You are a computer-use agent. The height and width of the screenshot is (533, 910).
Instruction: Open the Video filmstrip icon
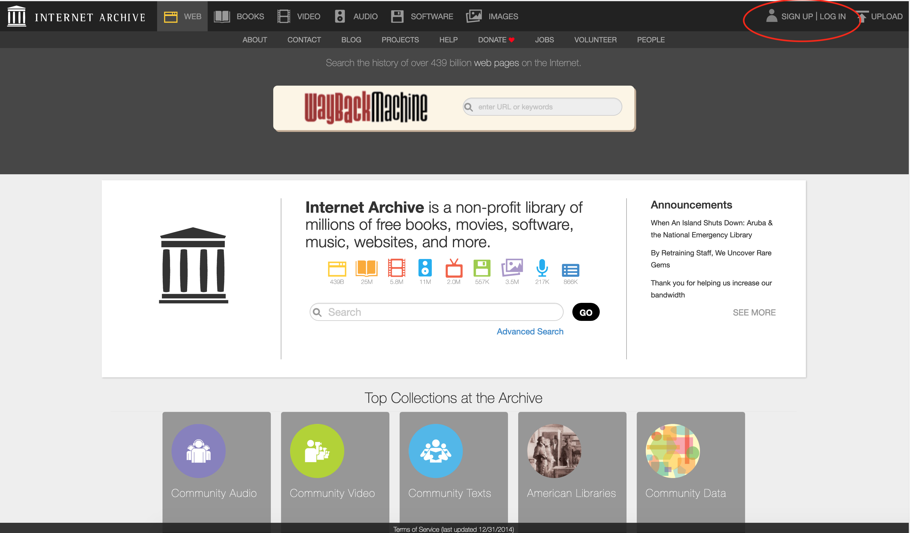(283, 17)
